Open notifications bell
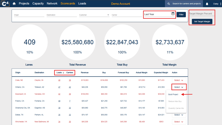 (x=207, y=4)
